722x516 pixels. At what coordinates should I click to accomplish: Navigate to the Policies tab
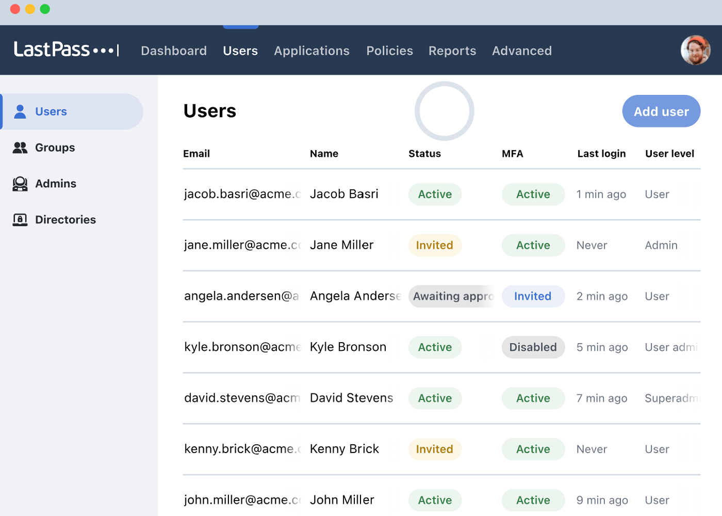[389, 51]
